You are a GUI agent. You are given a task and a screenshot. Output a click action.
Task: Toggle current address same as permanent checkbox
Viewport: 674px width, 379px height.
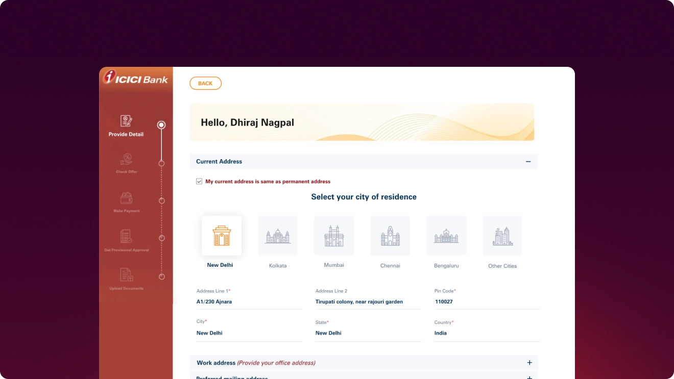[x=199, y=182]
